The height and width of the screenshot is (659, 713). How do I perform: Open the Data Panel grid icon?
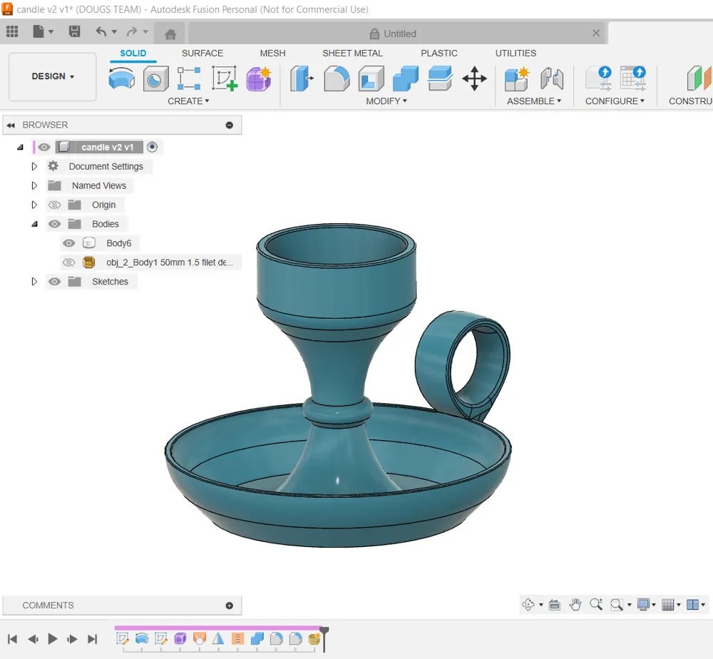(12, 31)
